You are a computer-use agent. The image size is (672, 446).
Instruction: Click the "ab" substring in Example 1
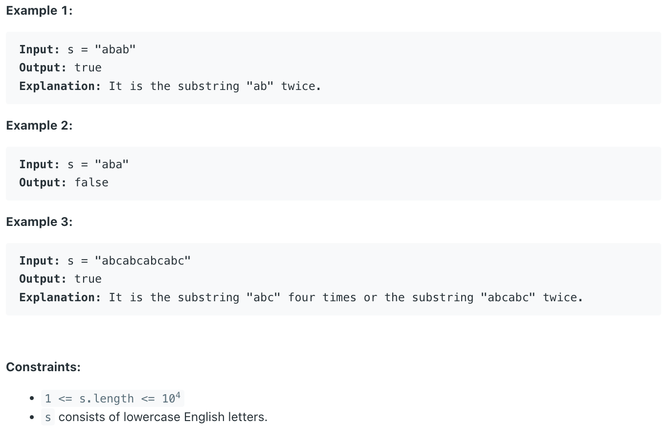tap(260, 86)
